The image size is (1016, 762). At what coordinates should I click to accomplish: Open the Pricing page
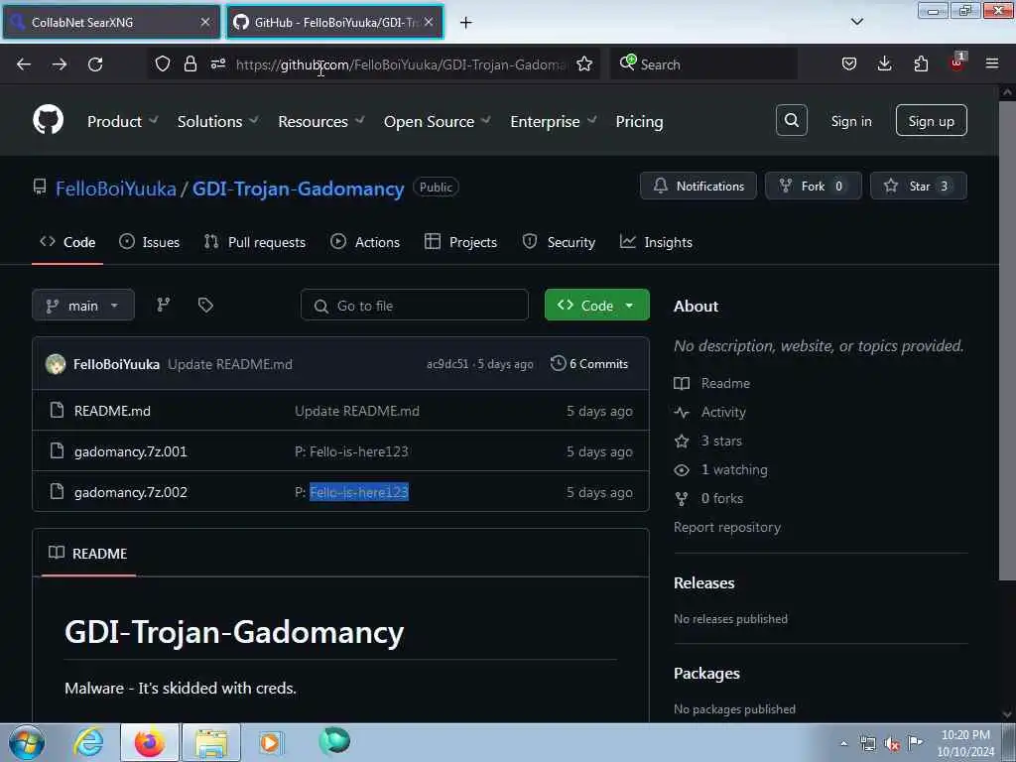click(639, 121)
